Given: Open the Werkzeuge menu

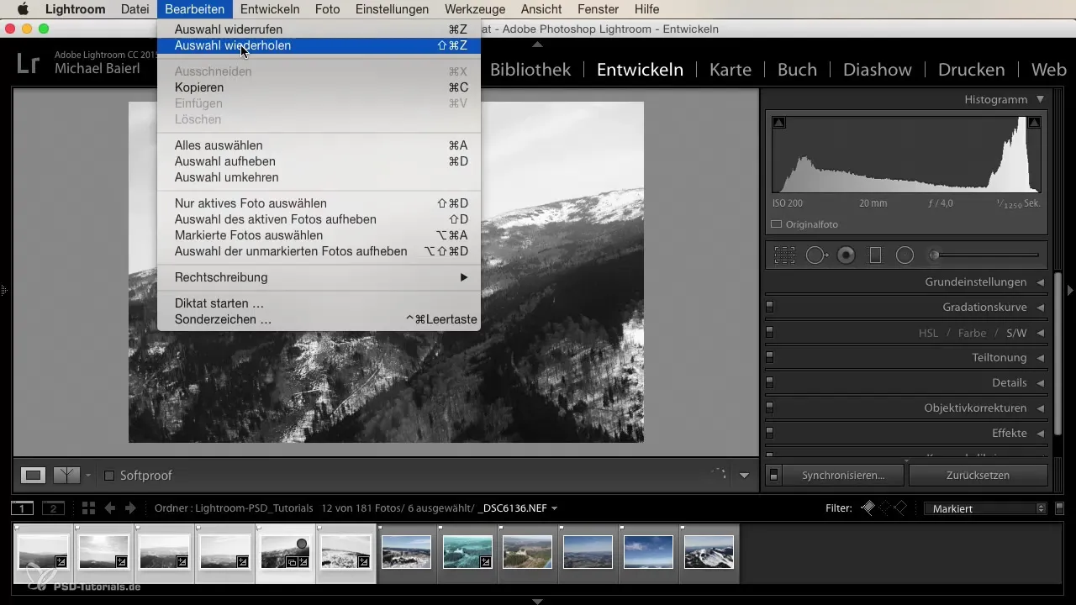Looking at the screenshot, I should 475,9.
